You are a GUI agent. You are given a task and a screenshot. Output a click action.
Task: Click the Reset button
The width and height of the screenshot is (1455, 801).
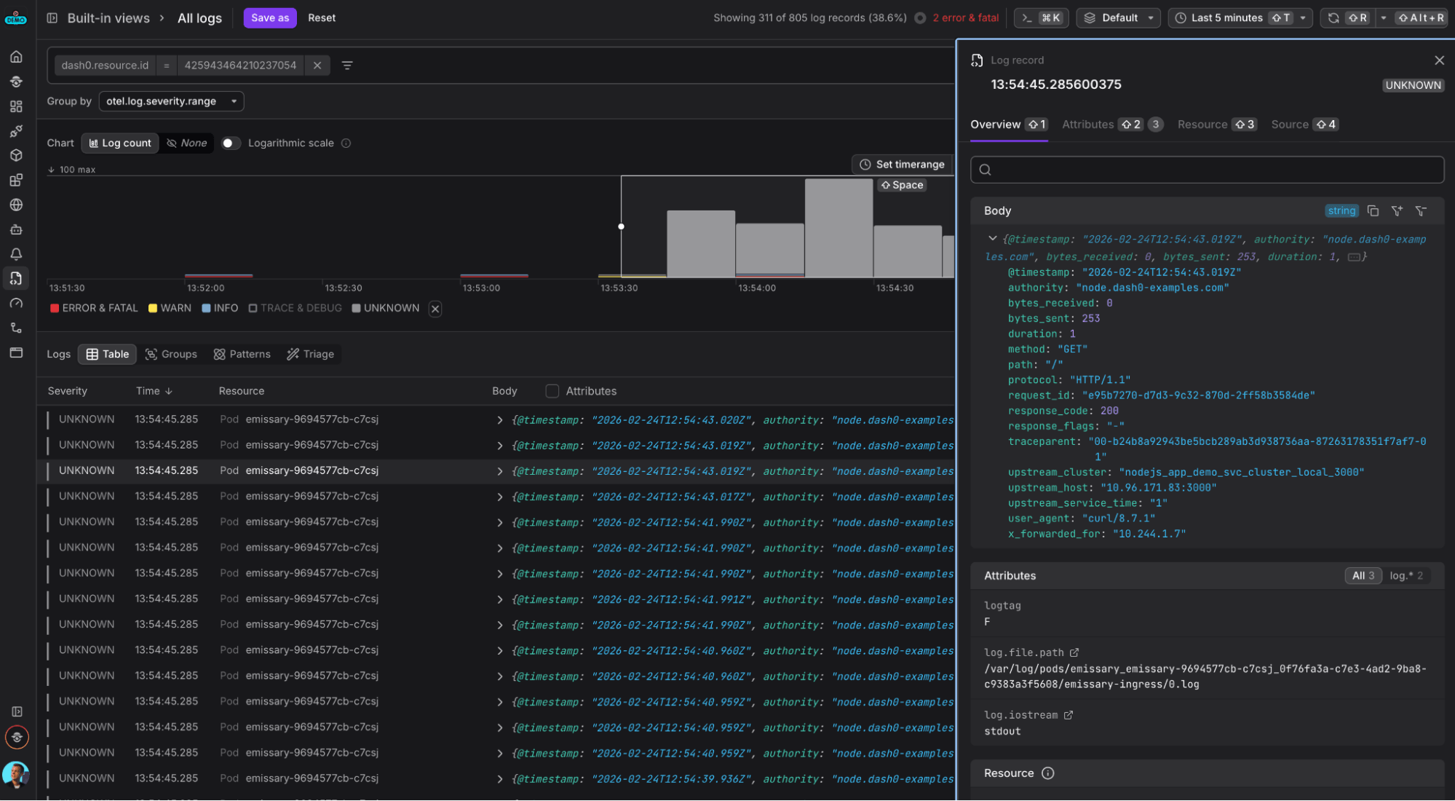322,18
